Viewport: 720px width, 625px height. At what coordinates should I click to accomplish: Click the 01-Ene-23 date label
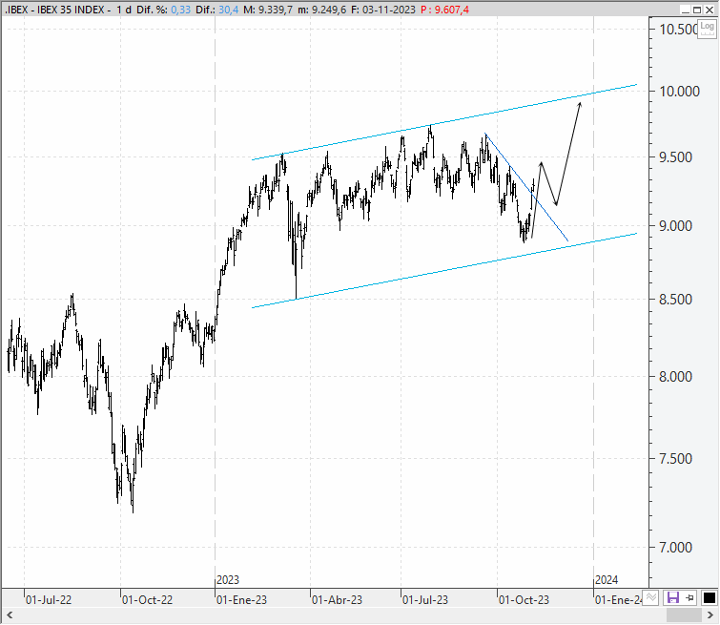(x=241, y=600)
